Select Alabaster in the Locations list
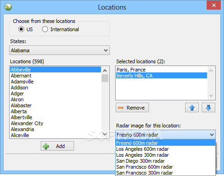 pos(55,105)
